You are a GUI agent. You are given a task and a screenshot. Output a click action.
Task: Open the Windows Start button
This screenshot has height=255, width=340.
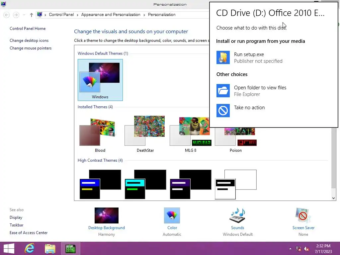click(9, 248)
